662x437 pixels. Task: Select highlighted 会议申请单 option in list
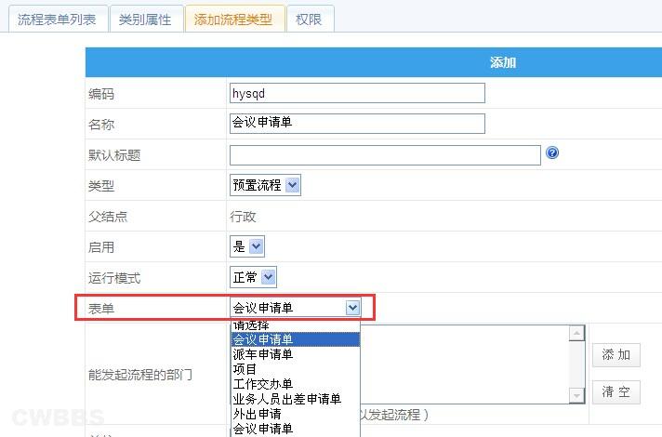tap(296, 339)
